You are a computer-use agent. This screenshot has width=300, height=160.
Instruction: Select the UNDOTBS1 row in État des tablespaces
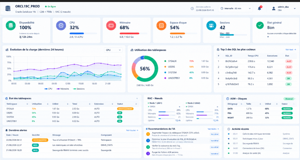pos(72,121)
